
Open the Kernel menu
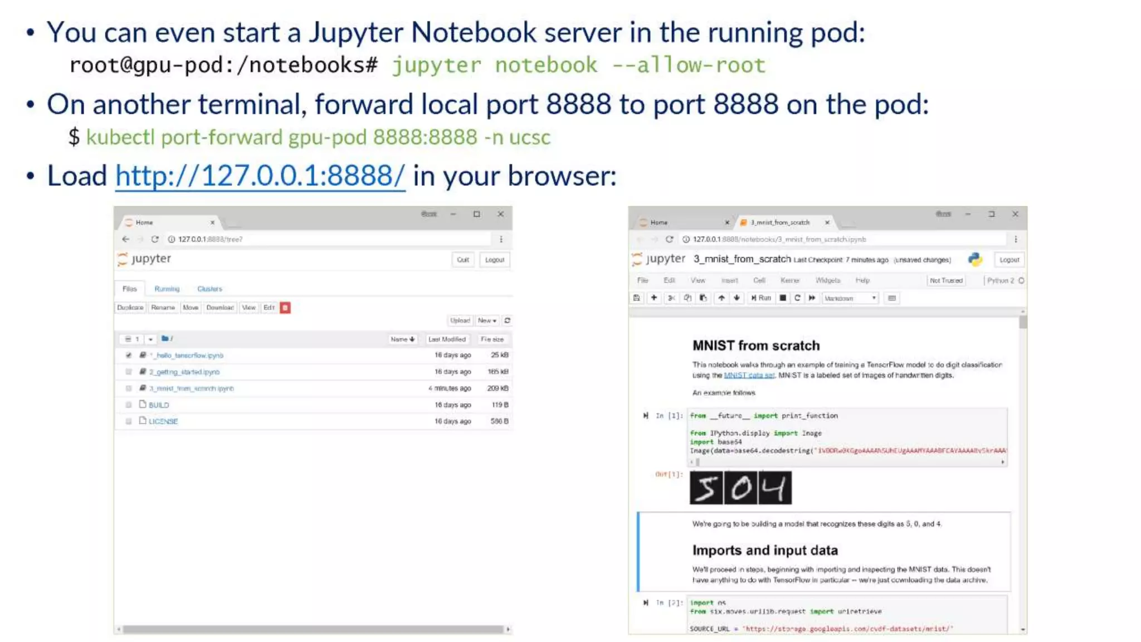789,280
